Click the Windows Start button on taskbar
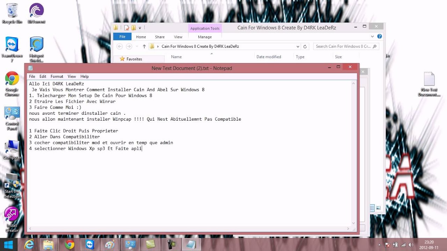This screenshot has height=251, width=447. 8,244
